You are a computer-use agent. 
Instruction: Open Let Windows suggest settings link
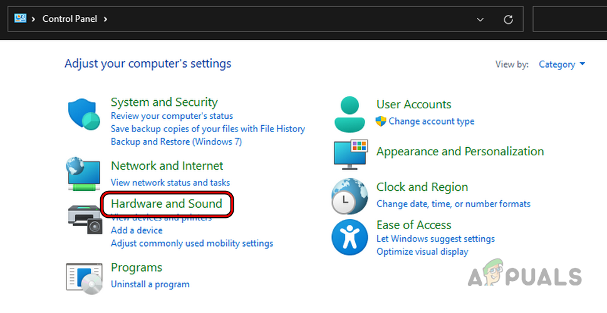[435, 239]
